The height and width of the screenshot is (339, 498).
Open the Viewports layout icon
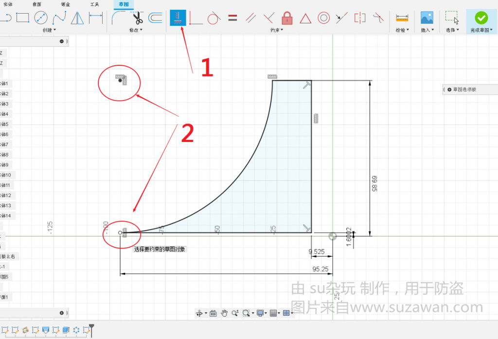286,313
